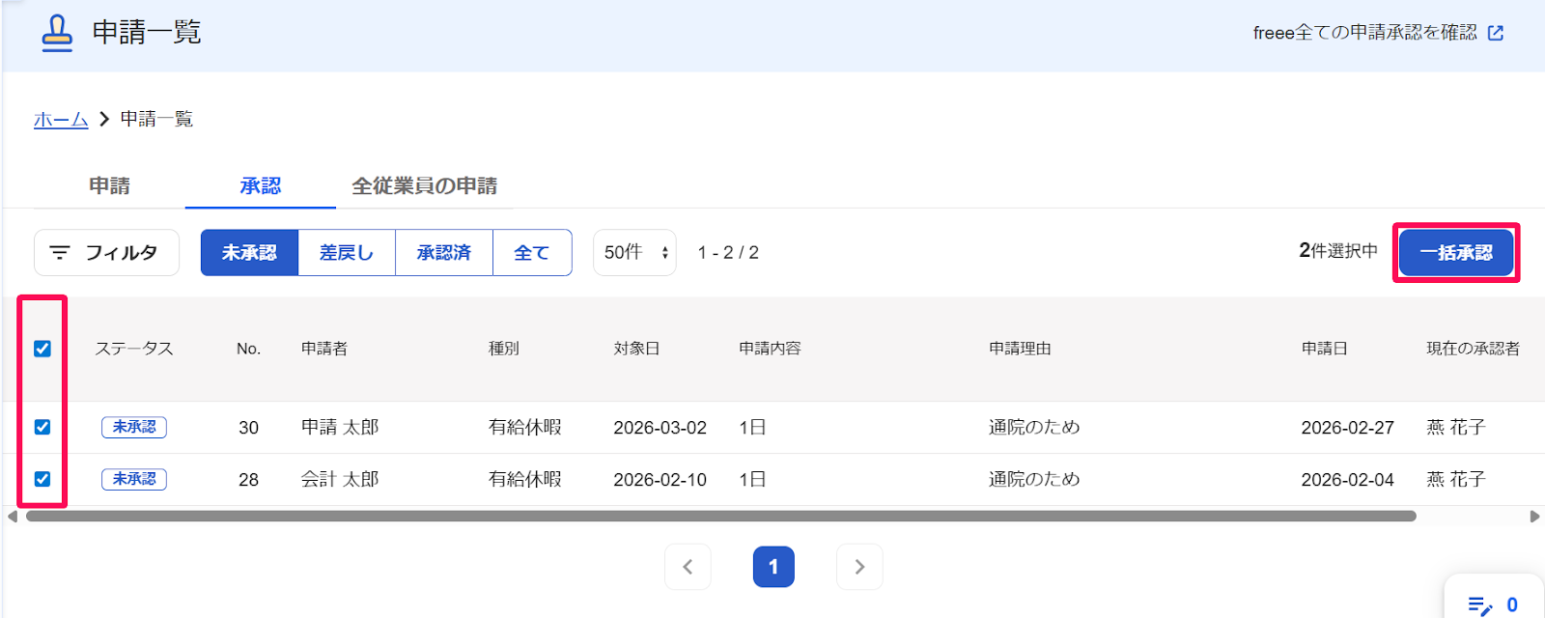The width and height of the screenshot is (1545, 618).
Task: Click applicant name 会計 太郎
Action: (340, 479)
